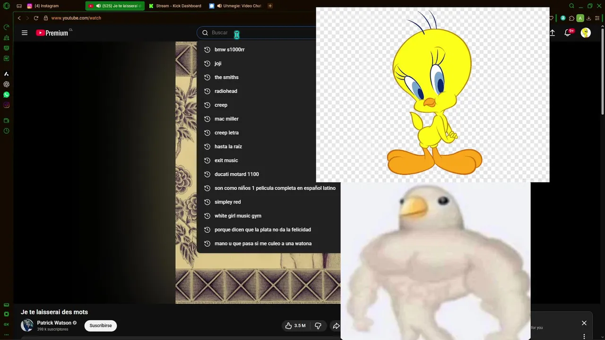Open ChatGPT from the sidebar
Image resolution: width=605 pixels, height=340 pixels.
click(x=7, y=85)
